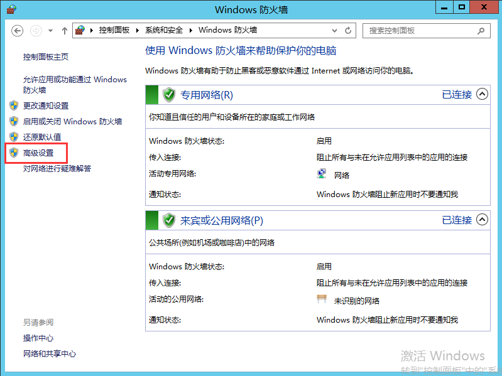Go back using the back arrow button

coord(18,31)
